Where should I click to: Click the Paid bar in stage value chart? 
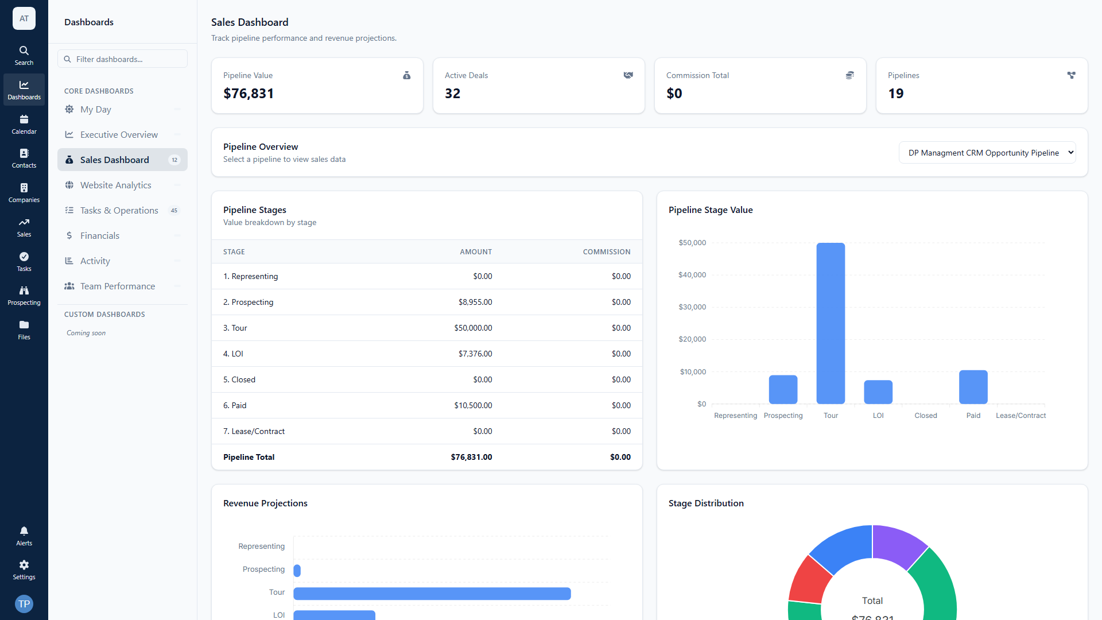tap(973, 387)
